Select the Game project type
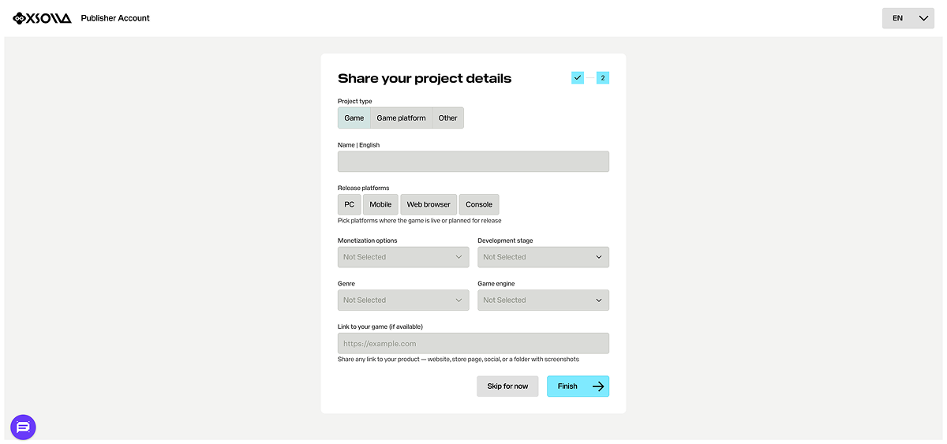This screenshot has height=444, width=947. point(354,118)
